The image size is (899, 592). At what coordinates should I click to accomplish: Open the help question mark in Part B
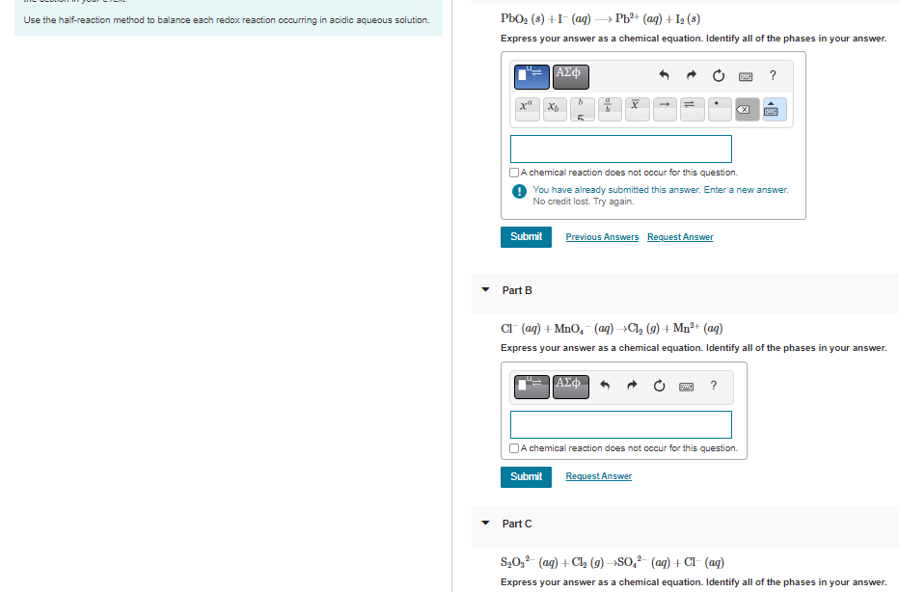tap(713, 385)
